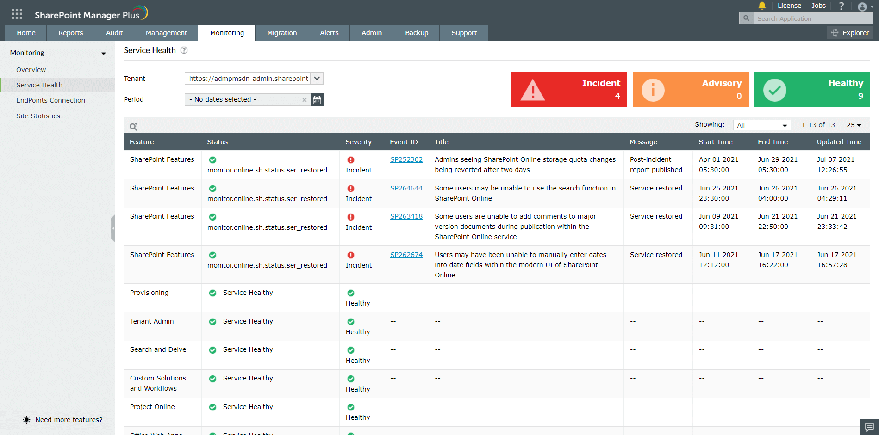
Task: Click the table search magnifier icon
Action: click(133, 127)
